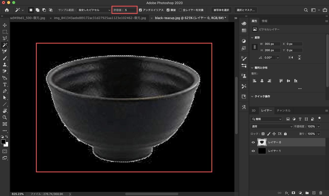Flip vertical in Properties panel
The image size is (329, 196).
[x=299, y=58]
